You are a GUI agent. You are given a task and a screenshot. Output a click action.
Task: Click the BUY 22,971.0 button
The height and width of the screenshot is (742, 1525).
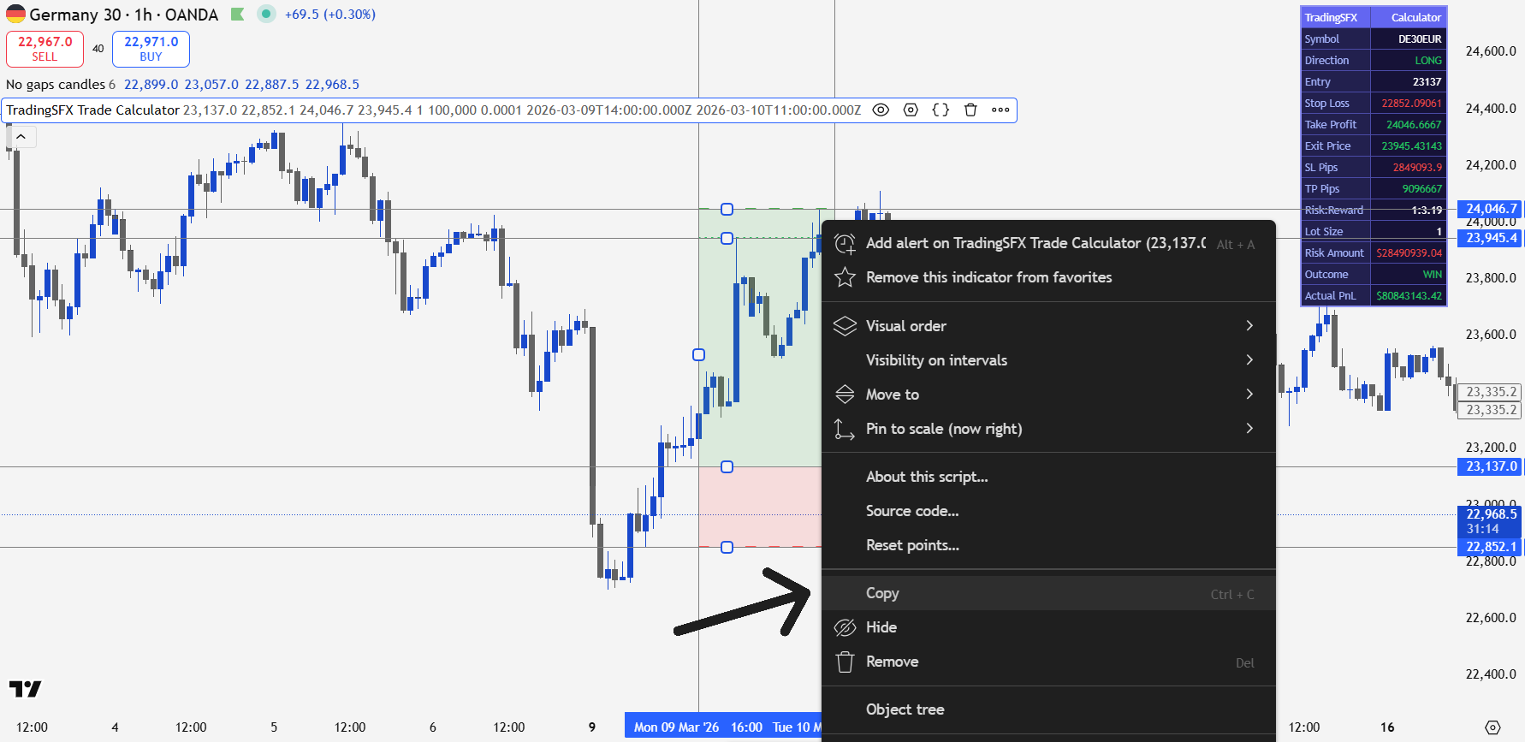pyautogui.click(x=151, y=49)
